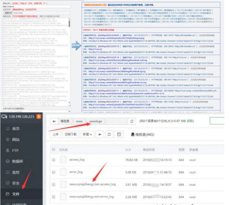
Task: Click the wwwlogs breadcrumb segment
Action: pos(95,121)
